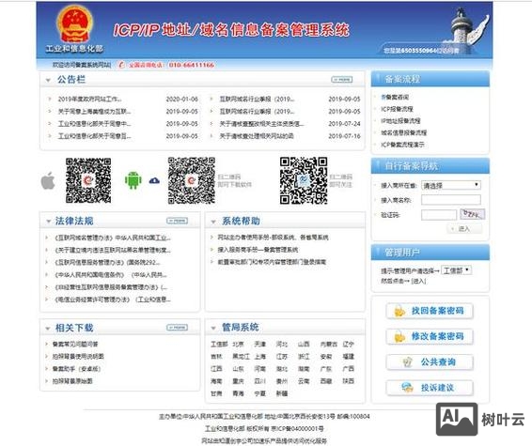The width and height of the screenshot is (532, 446).
Task: Open《互联网域名管理办法》link
Action: click(x=113, y=238)
